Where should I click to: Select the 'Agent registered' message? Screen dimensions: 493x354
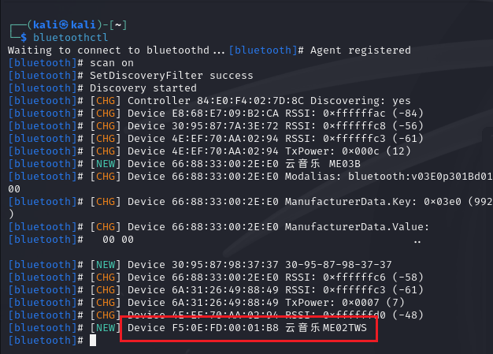[x=360, y=50]
